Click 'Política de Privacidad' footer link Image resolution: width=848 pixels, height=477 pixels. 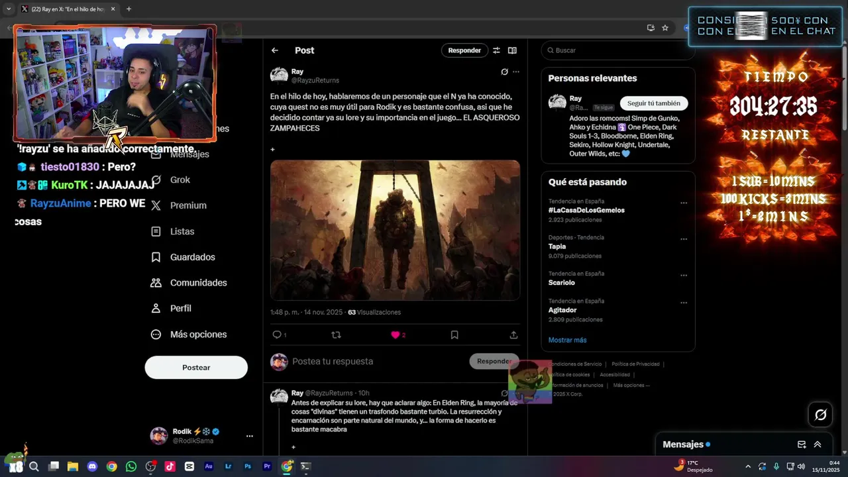(635, 364)
